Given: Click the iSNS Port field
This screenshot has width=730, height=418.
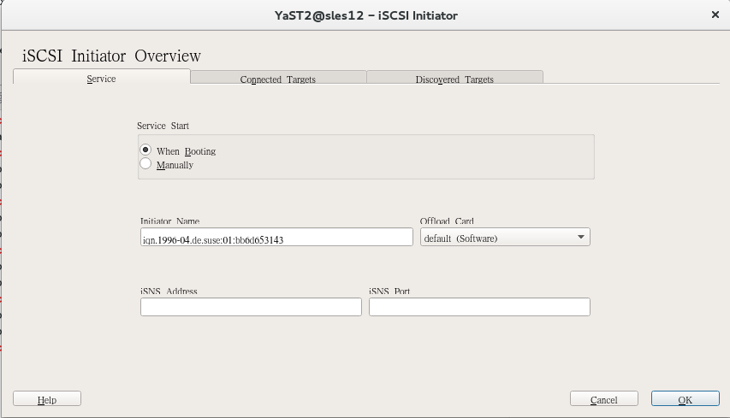Looking at the screenshot, I should pos(479,307).
